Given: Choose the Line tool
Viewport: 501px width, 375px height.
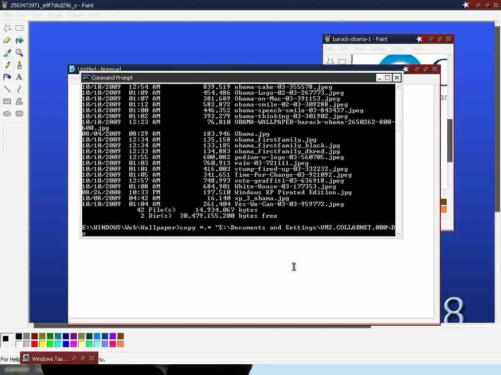Looking at the screenshot, I should (x=7, y=89).
